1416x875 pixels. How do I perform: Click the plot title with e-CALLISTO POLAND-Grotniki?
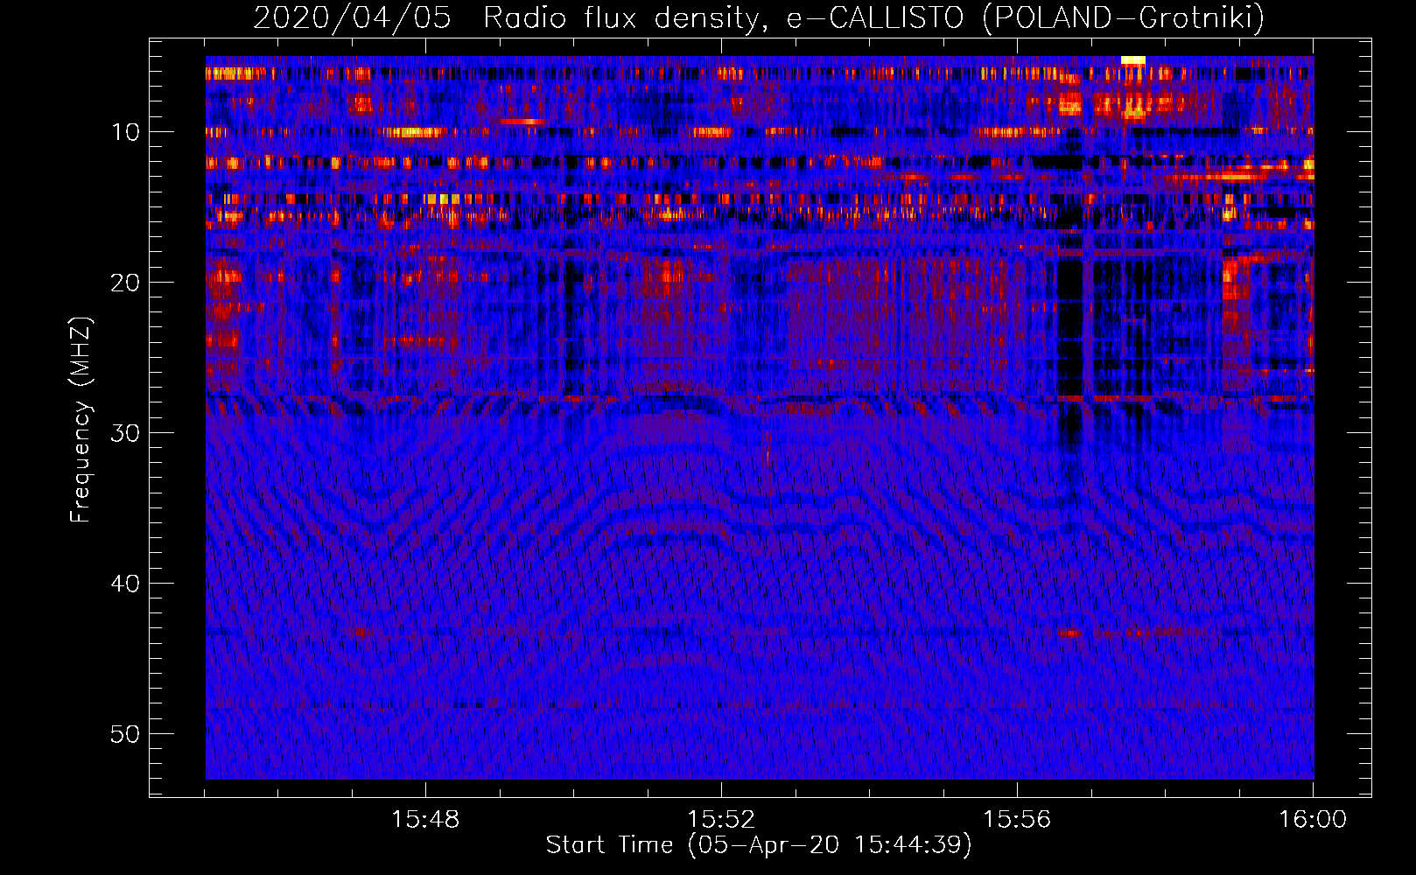click(x=759, y=17)
